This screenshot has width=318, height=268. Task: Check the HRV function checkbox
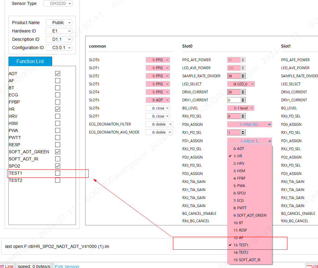[x=57, y=116]
